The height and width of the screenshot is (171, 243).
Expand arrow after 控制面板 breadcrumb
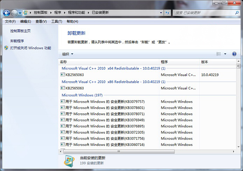pos(51,13)
